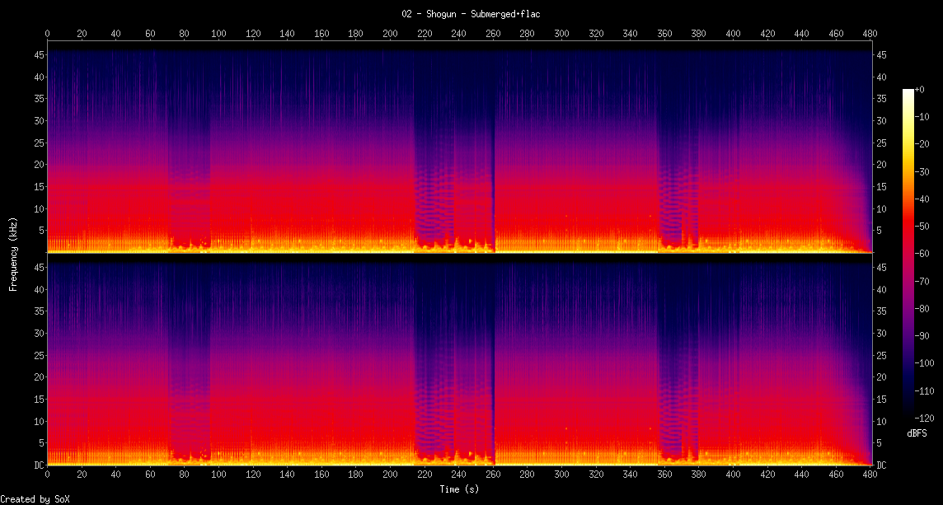The image size is (943, 505).
Task: Click the DC label on the lower-left frequency axis
Action: pyautogui.click(x=38, y=465)
